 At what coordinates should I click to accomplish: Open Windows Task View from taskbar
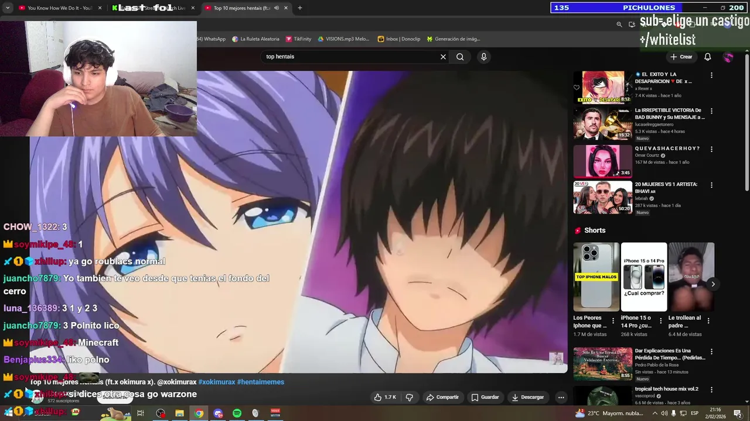[141, 413]
